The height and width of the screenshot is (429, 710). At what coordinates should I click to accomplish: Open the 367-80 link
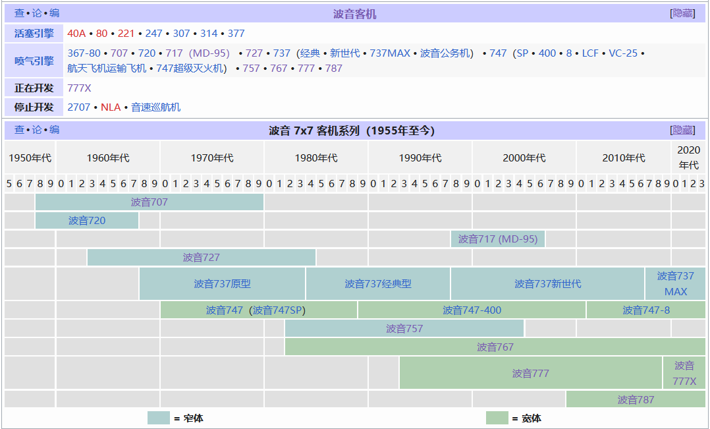tap(84, 53)
